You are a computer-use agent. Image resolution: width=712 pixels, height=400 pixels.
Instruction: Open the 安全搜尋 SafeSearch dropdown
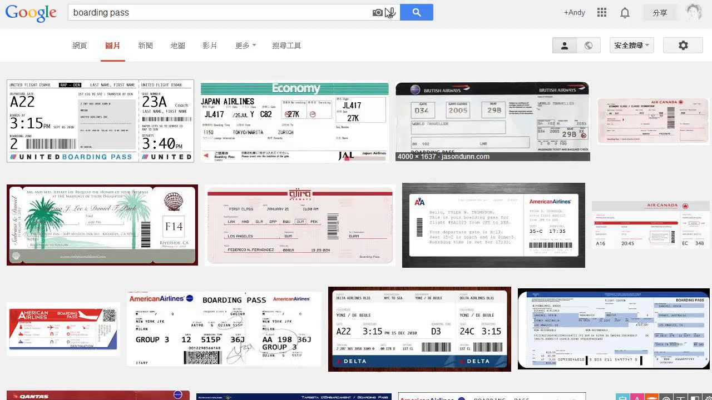(x=632, y=46)
